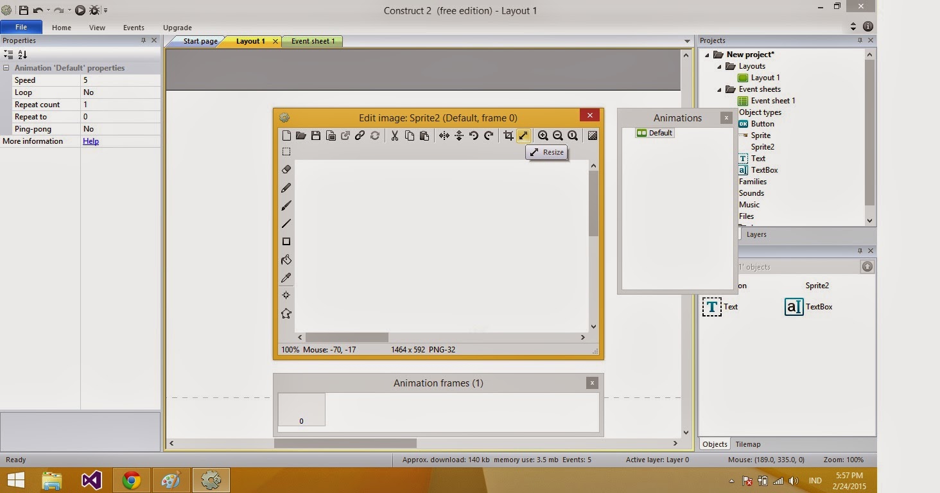
Task: Click the Speed value field
Action: pos(121,80)
